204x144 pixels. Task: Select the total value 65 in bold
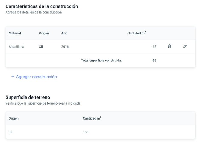click(154, 60)
